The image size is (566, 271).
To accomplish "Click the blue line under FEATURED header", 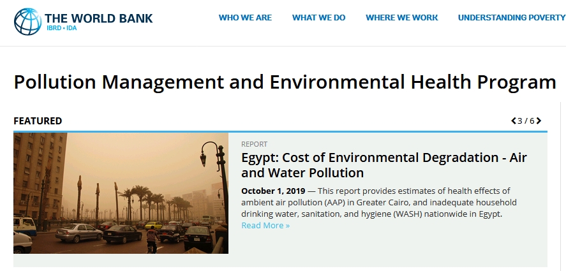I will coord(281,132).
